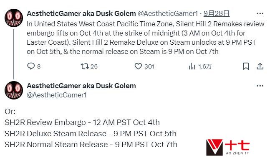
Task: Retweet the Silent Hill 2 embargo post
Action: click(85, 66)
